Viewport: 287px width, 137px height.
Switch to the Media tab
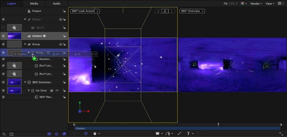(34, 4)
